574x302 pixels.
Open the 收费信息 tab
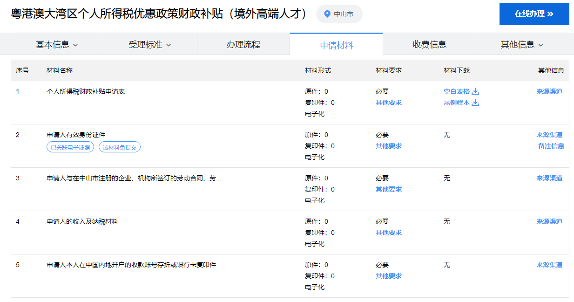click(429, 45)
